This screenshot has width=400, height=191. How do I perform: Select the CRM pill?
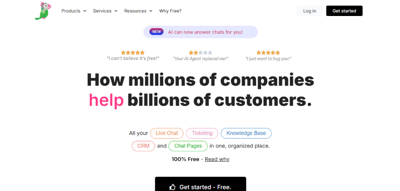click(143, 146)
